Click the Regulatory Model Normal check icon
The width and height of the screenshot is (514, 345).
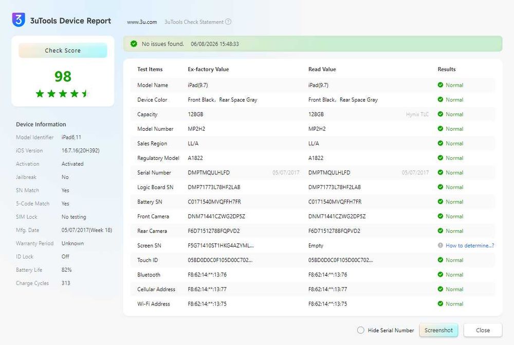[440, 158]
